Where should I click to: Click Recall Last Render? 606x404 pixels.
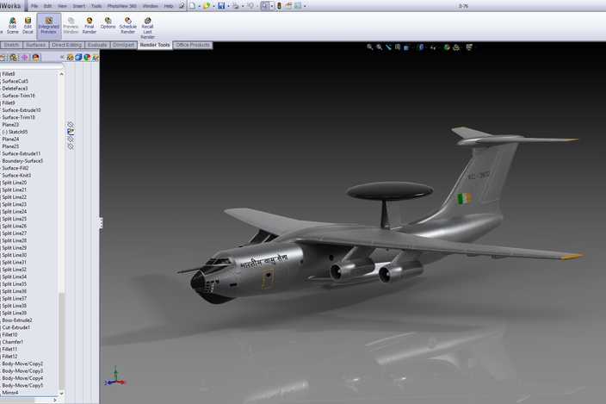point(147,28)
